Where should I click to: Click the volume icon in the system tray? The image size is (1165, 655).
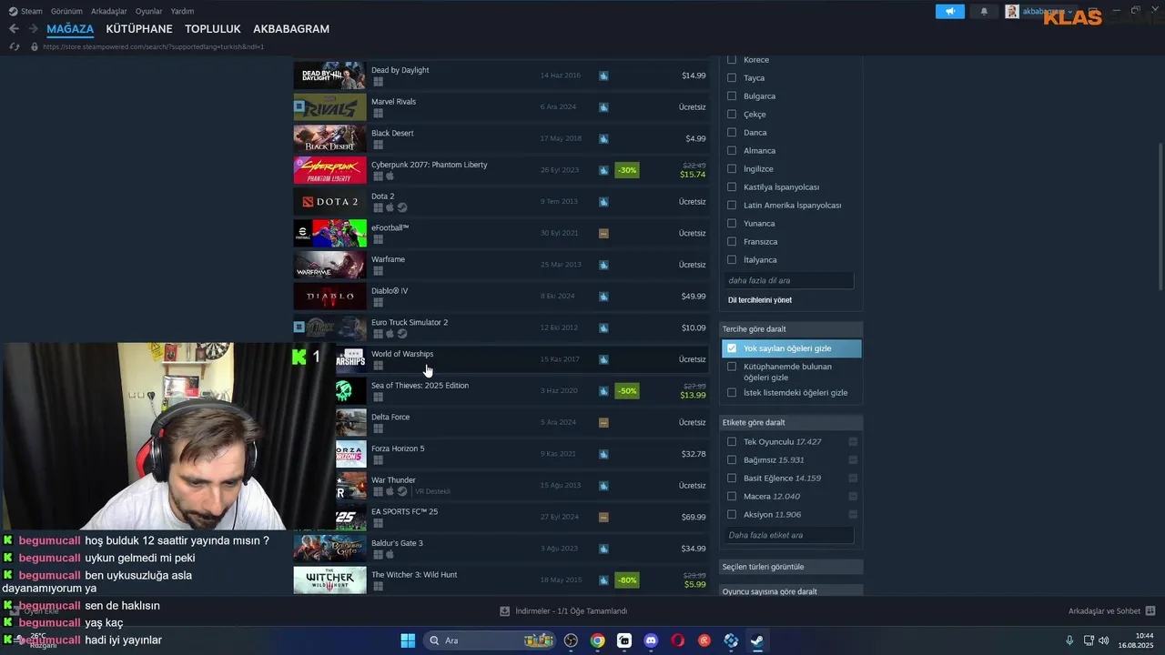(x=1104, y=640)
